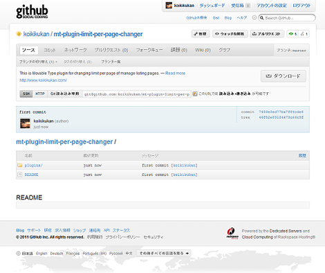The image size is (325, 273).
Task: Open the フォークキュー tab
Action: click(x=149, y=50)
